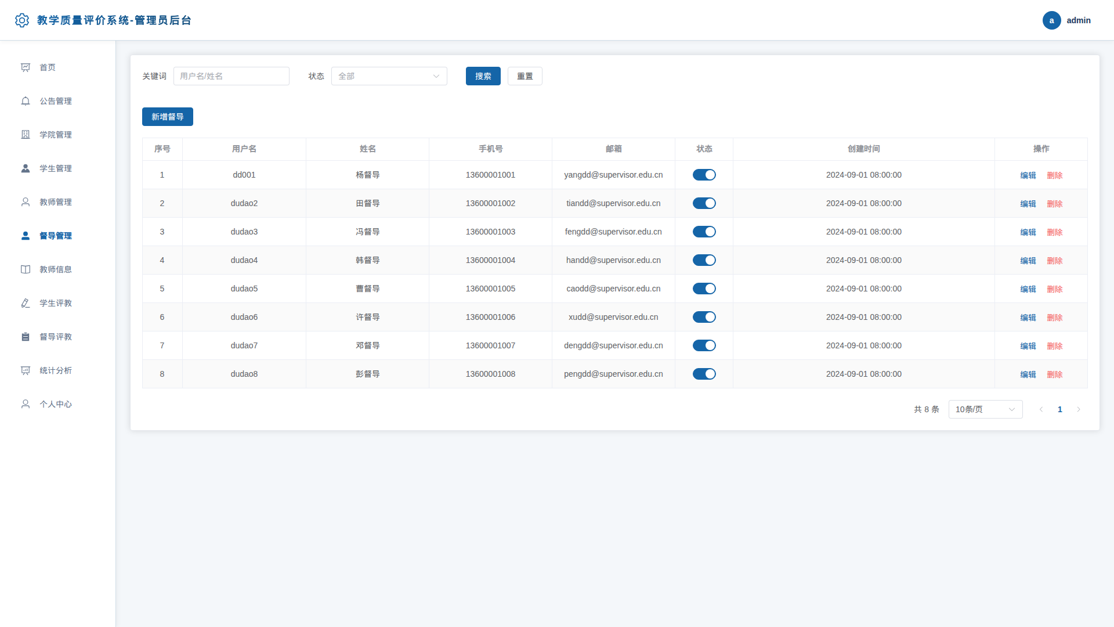Click the admin avatar circle
The width and height of the screenshot is (1114, 627).
1051,20
